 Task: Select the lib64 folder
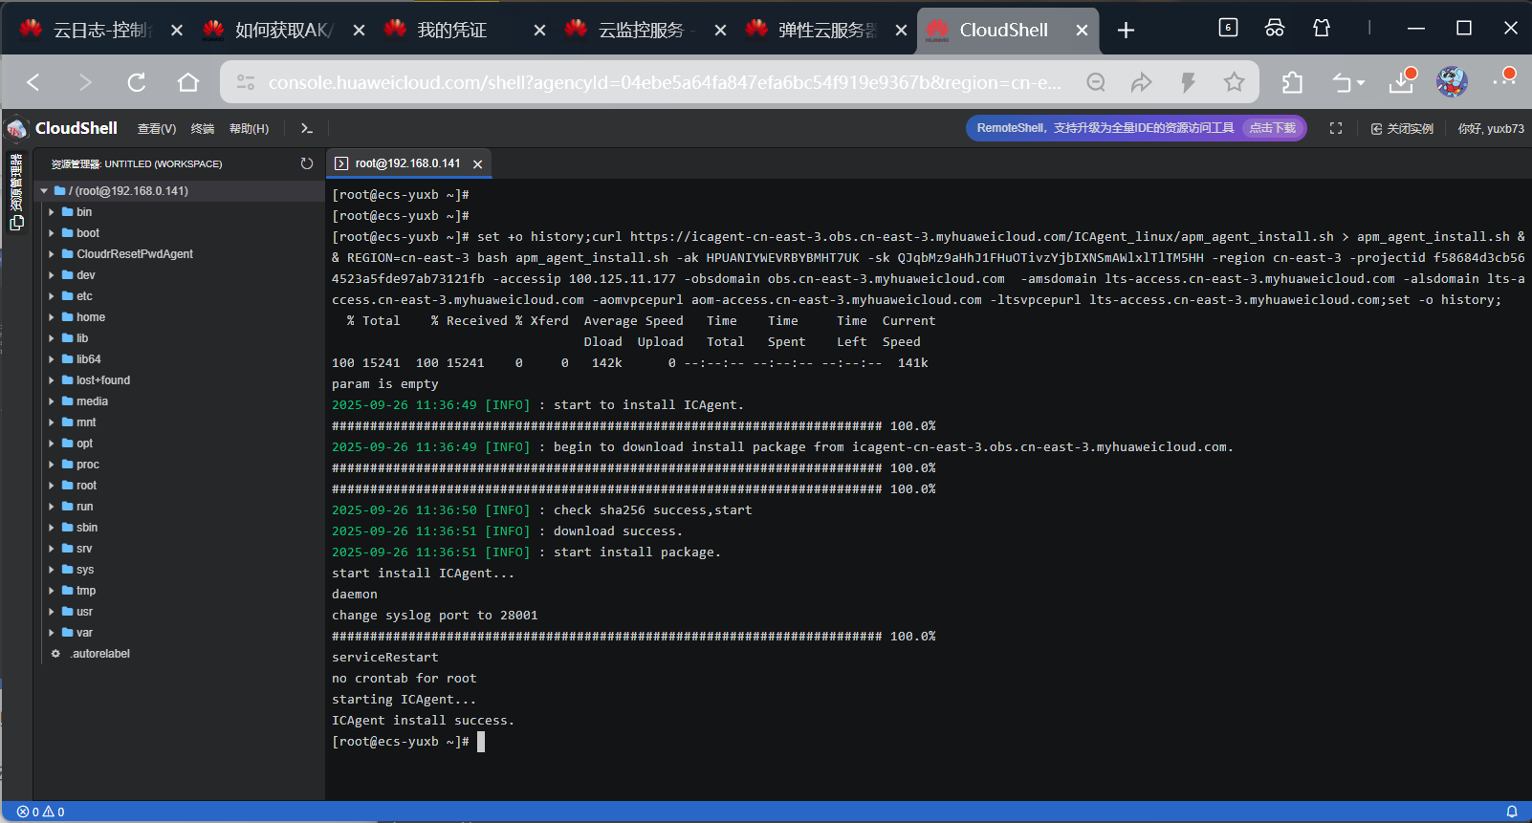click(x=88, y=359)
